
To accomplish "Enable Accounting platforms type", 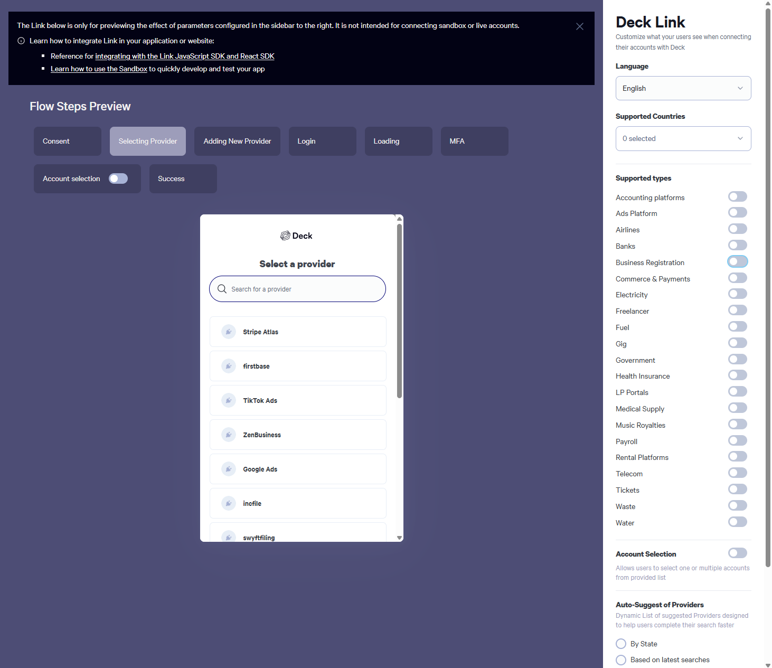I will pos(738,196).
